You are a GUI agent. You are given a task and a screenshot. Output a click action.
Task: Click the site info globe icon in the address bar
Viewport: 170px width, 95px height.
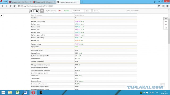19,6
